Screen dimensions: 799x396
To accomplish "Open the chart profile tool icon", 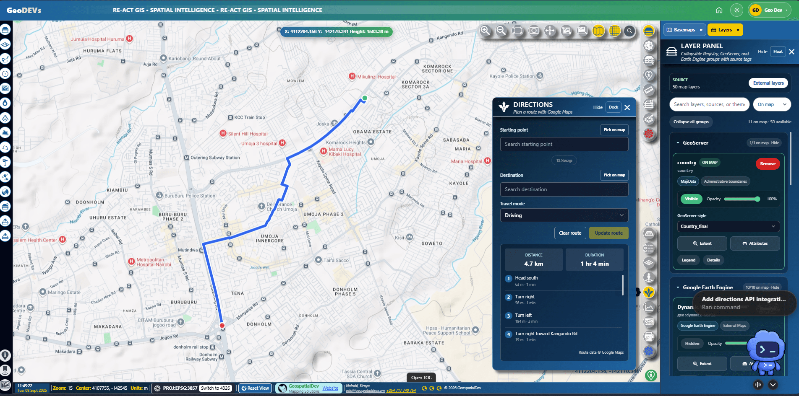I will click(649, 307).
